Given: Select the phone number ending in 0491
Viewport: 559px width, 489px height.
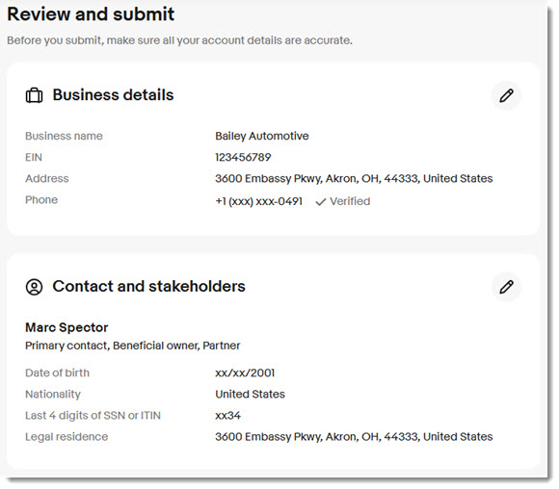Looking at the screenshot, I should (259, 201).
